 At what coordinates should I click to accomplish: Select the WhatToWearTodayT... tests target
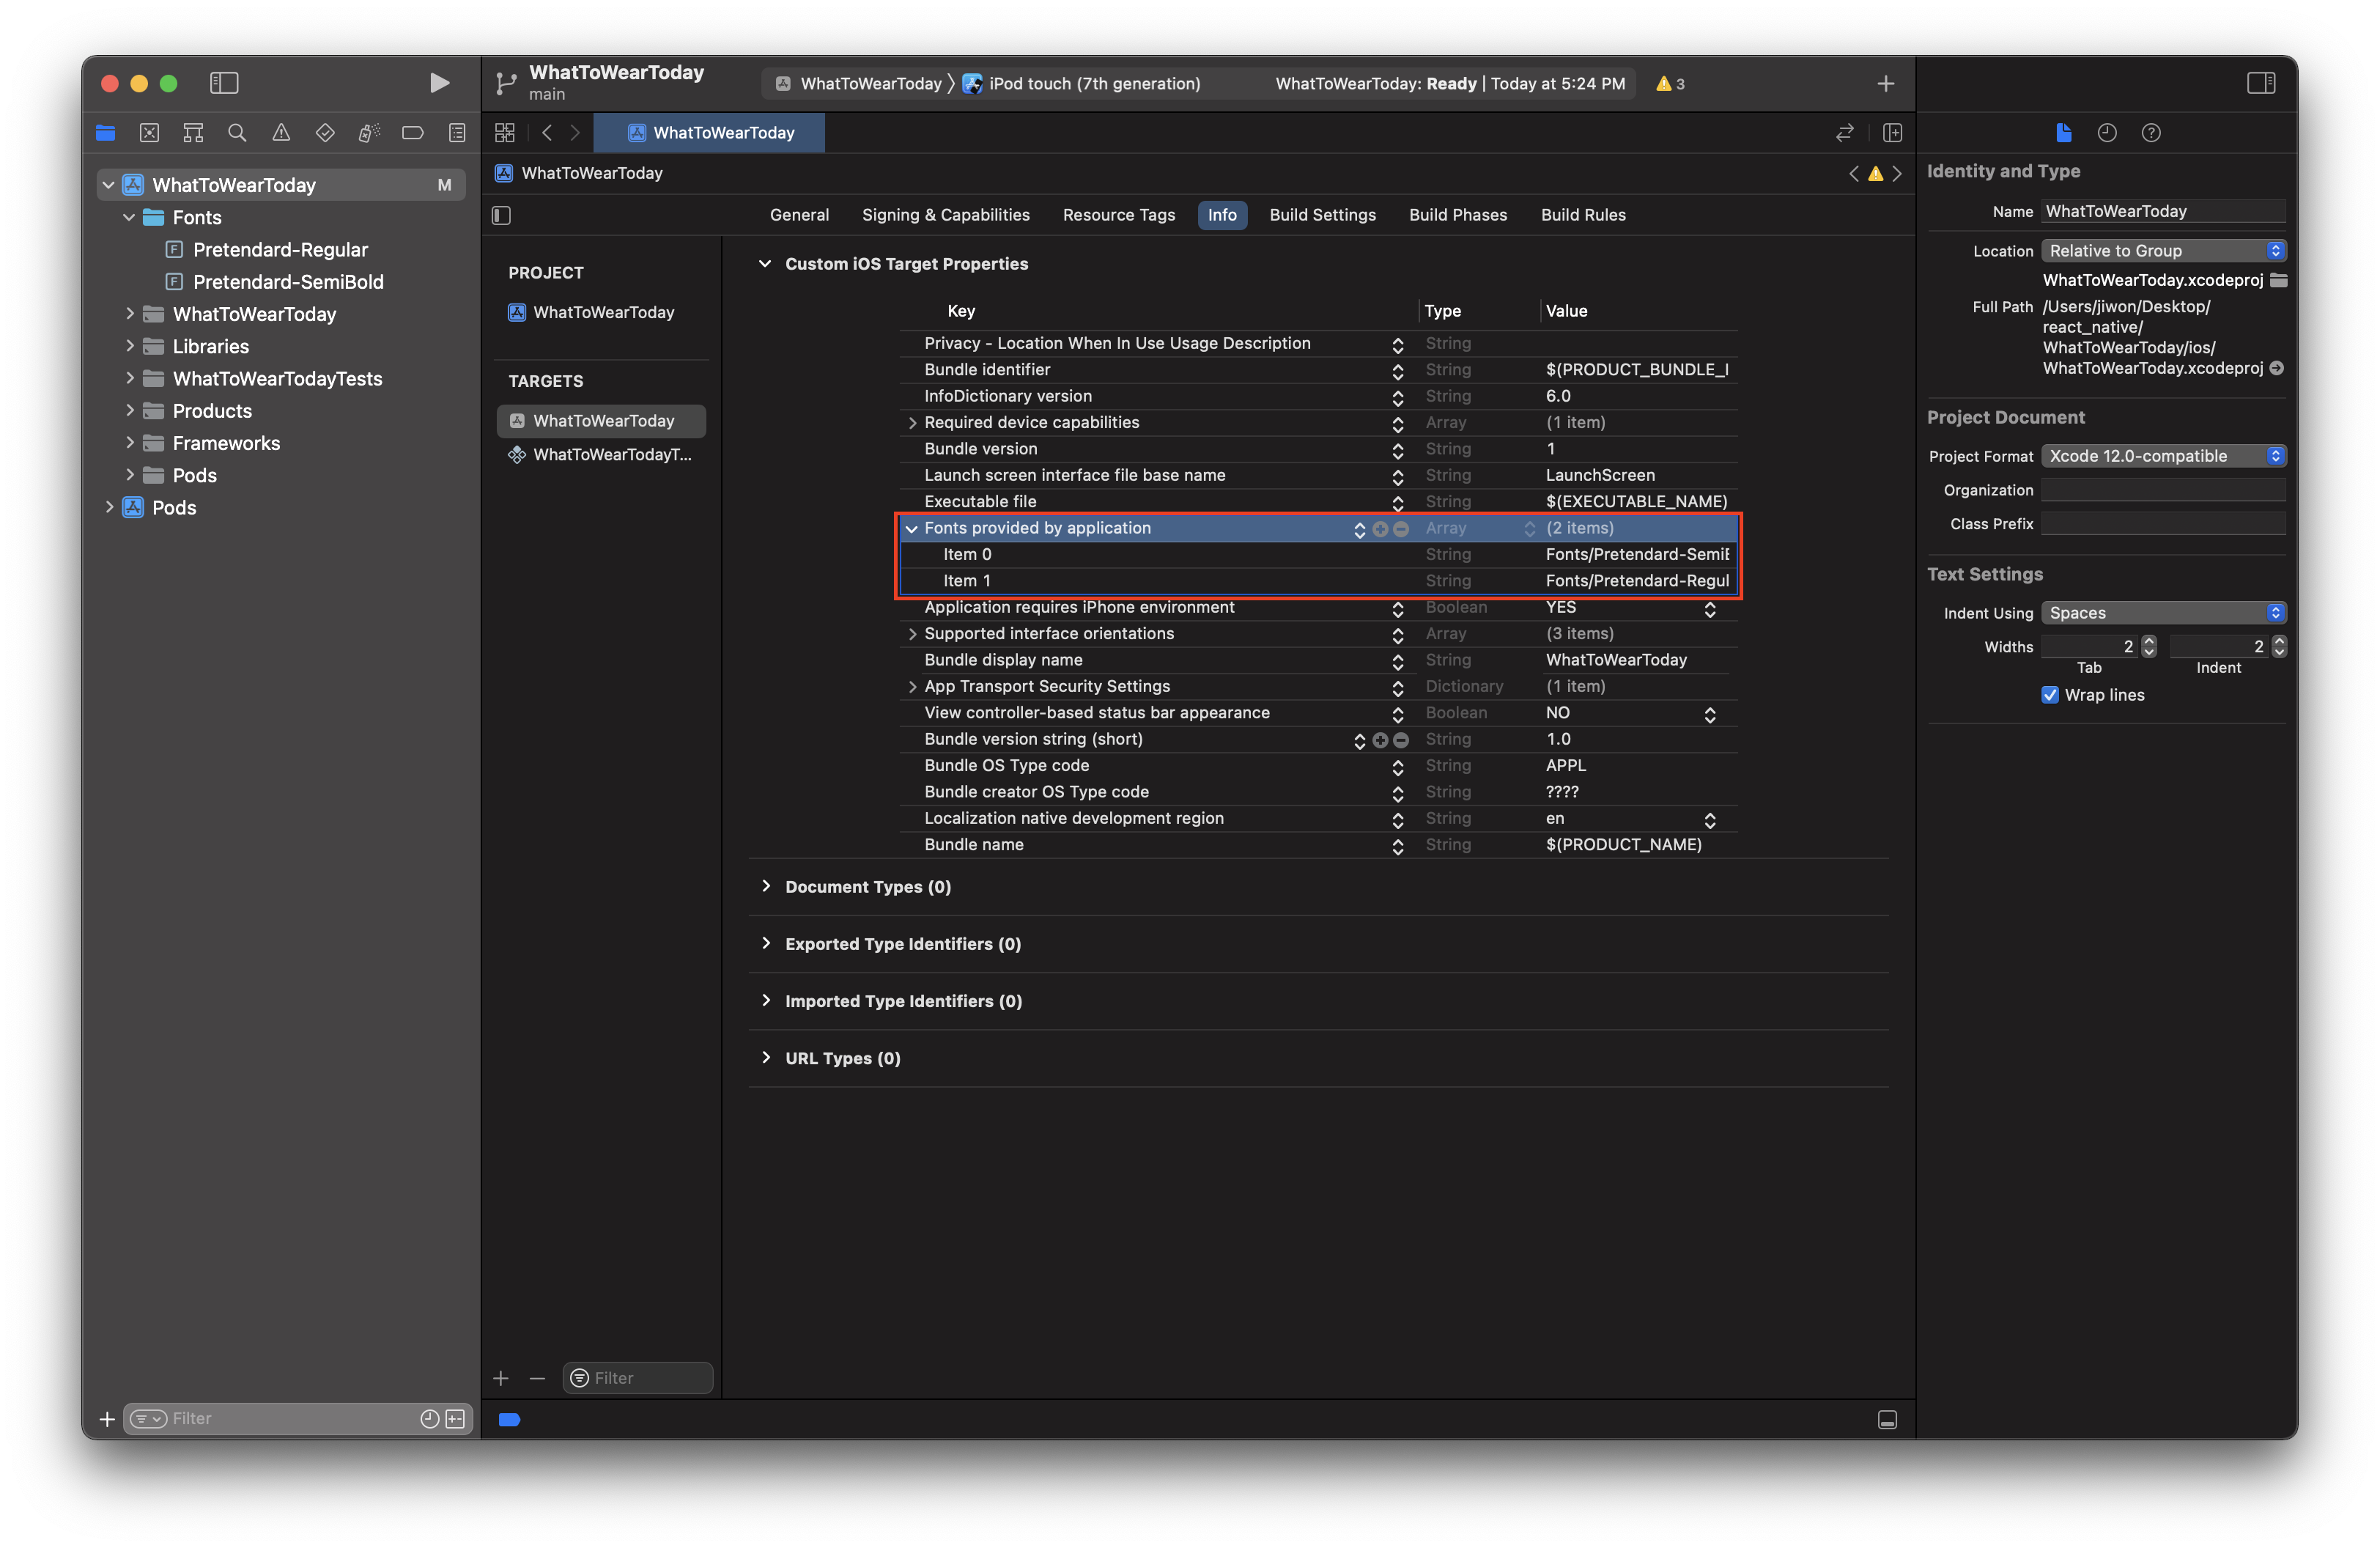click(x=611, y=454)
